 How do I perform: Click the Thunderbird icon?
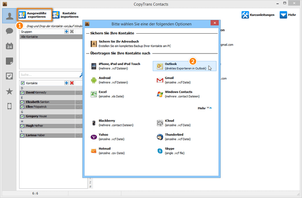coord(160,137)
